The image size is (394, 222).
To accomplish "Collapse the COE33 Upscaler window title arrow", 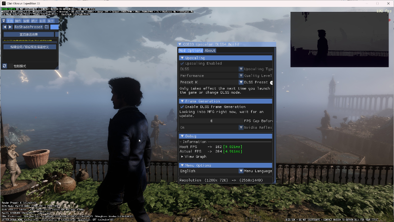I will pyautogui.click(x=180, y=44).
